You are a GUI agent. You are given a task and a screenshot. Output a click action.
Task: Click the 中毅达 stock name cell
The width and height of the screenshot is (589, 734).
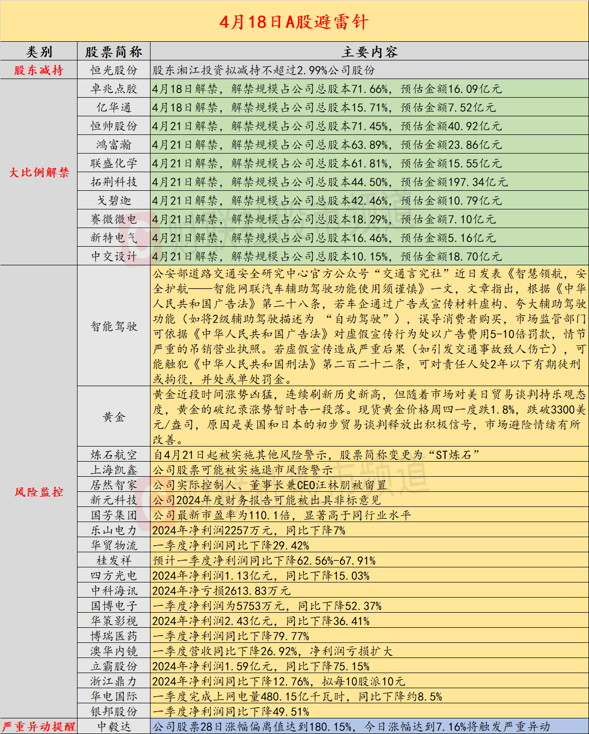tap(114, 726)
